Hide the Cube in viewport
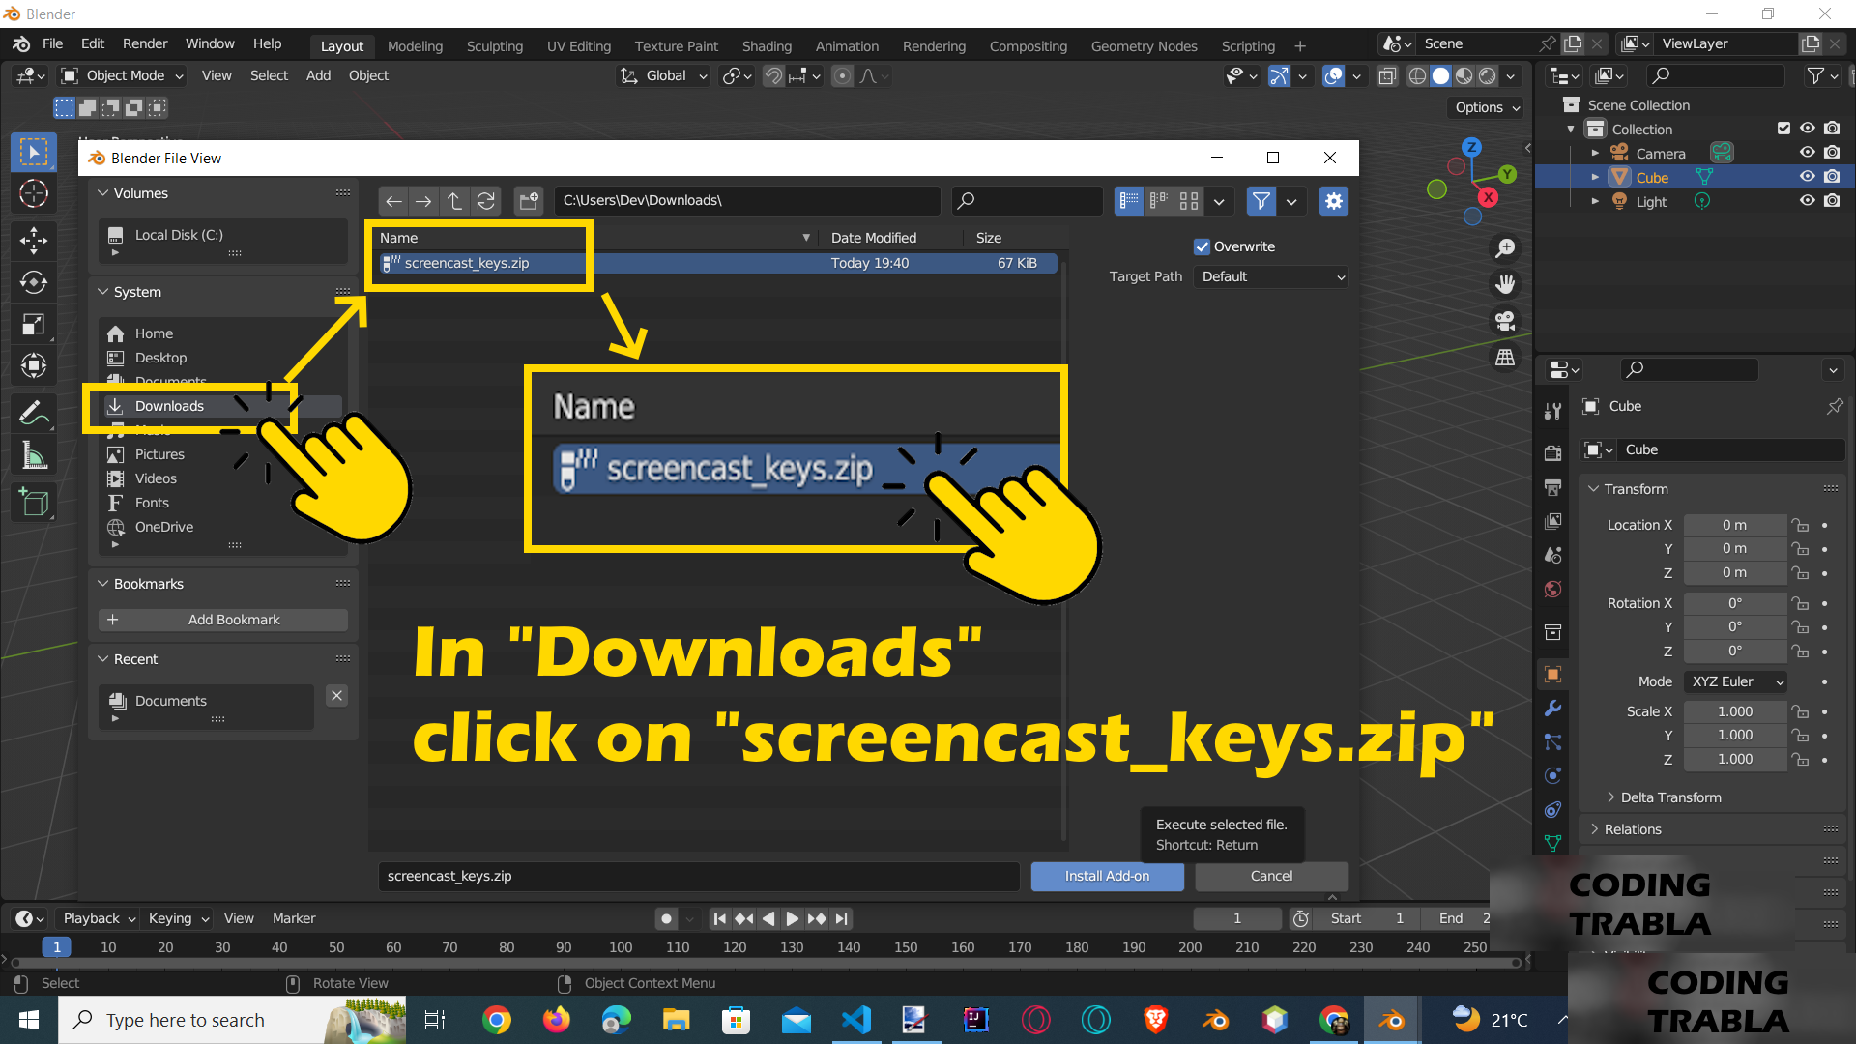This screenshot has width=1856, height=1044. pyautogui.click(x=1807, y=177)
